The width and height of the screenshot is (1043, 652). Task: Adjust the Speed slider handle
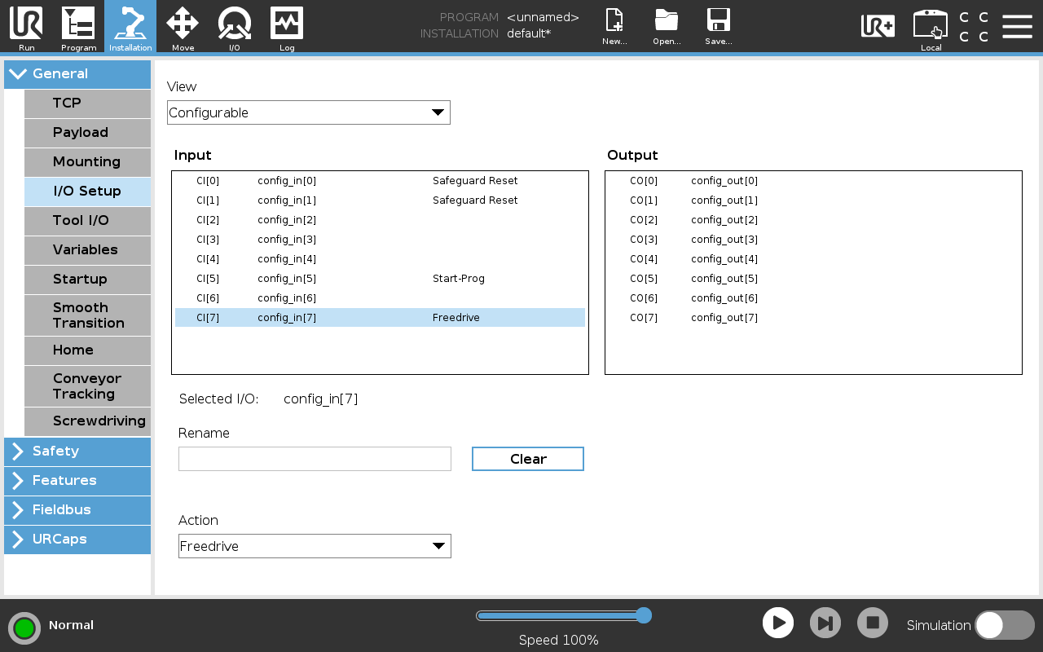point(644,615)
